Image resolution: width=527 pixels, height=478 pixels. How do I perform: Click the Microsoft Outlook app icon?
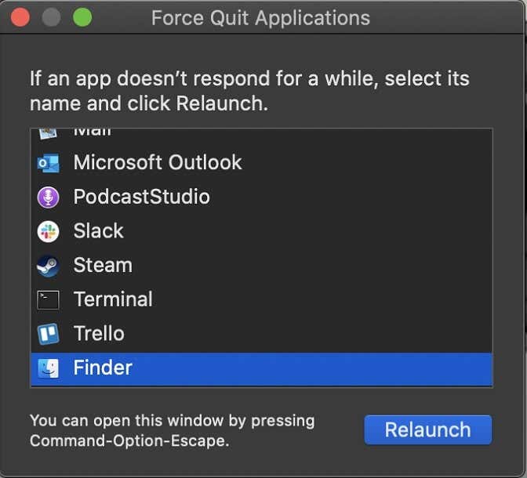48,163
